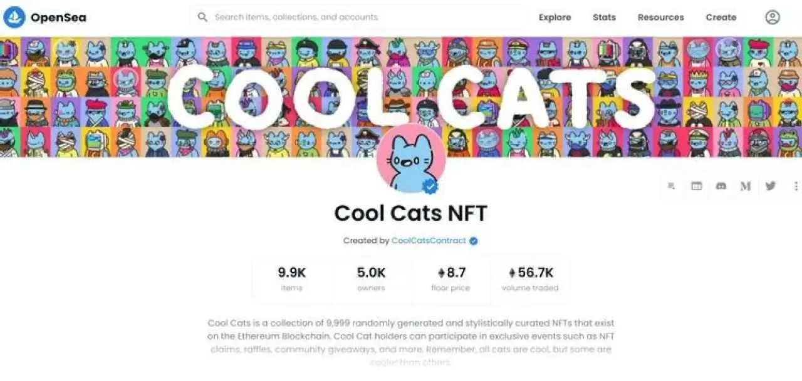Open the Twitter bird icon
Image resolution: width=802 pixels, height=381 pixels.
coord(771,186)
